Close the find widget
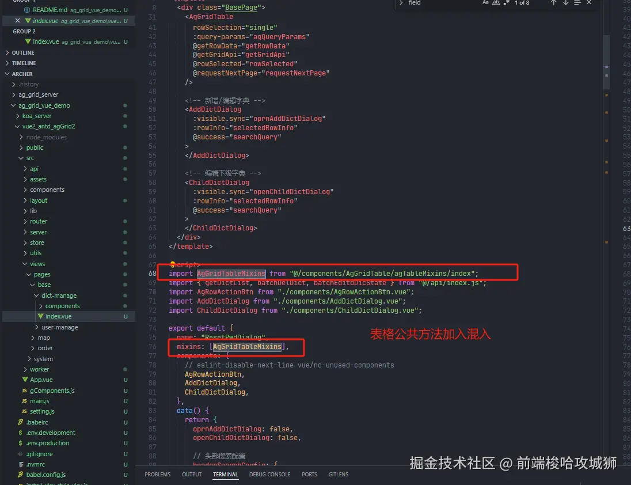This screenshot has height=485, width=631. click(589, 2)
